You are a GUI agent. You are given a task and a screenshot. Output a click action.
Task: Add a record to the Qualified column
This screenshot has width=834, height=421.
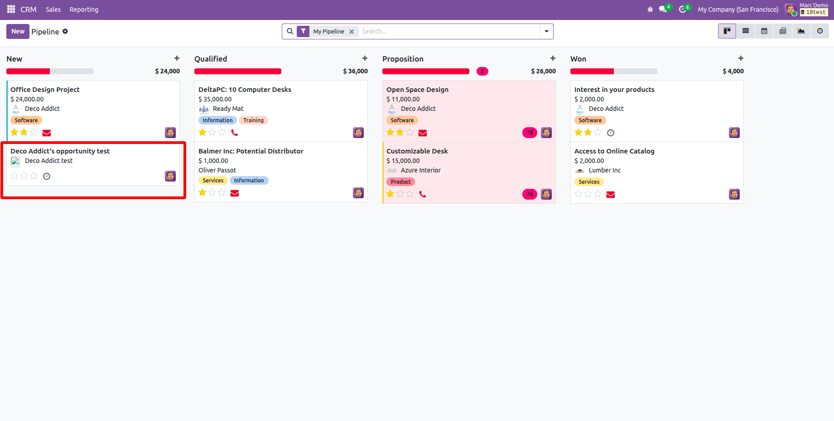(x=365, y=58)
